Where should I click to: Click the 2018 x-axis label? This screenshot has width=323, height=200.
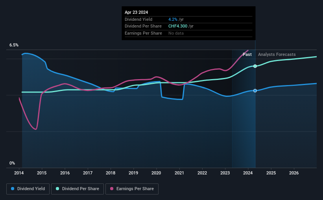[111, 173]
